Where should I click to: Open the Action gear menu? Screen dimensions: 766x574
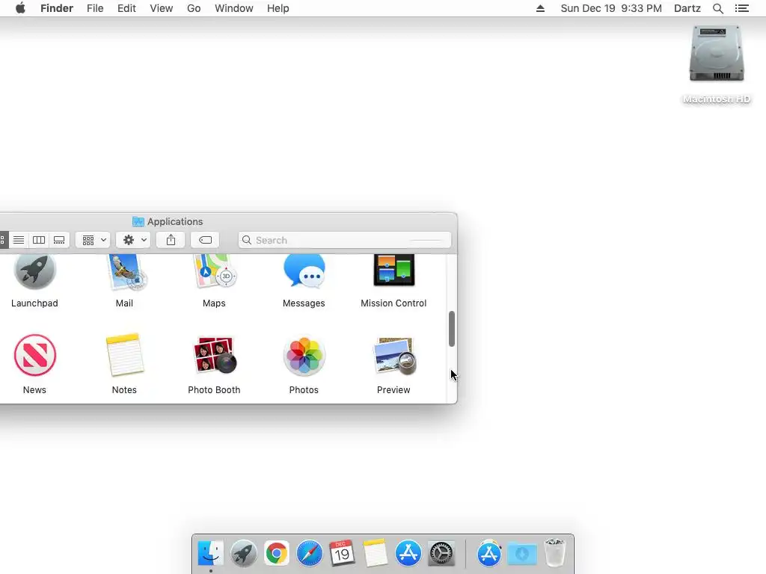(133, 240)
